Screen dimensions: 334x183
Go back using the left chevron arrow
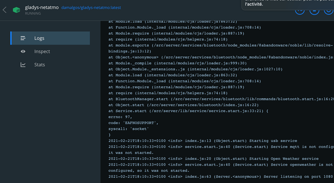[5, 10]
